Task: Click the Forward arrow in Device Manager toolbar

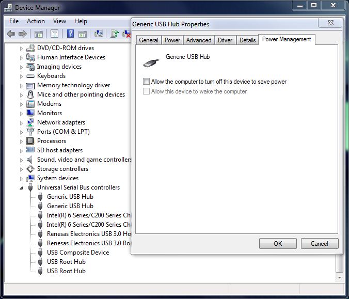Action: click(x=23, y=34)
